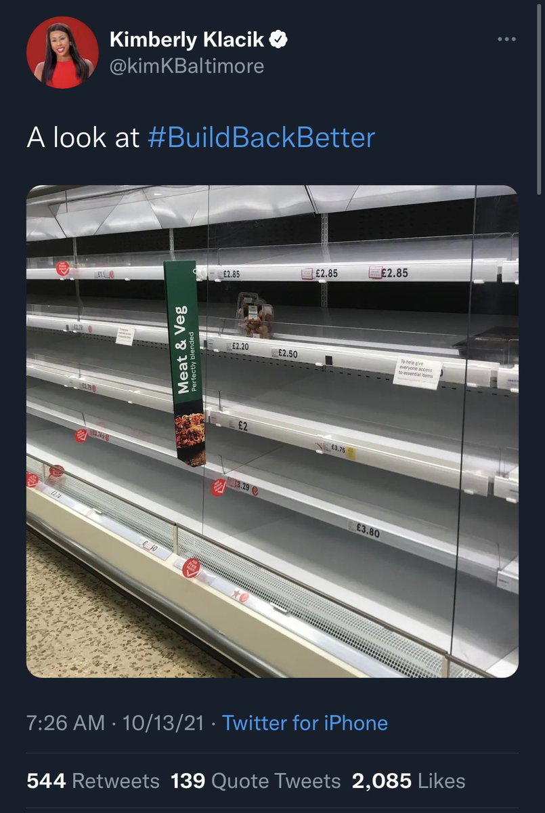Screen dimensions: 545x813
Task: View the 544 Retweets list
Action: [x=93, y=781]
